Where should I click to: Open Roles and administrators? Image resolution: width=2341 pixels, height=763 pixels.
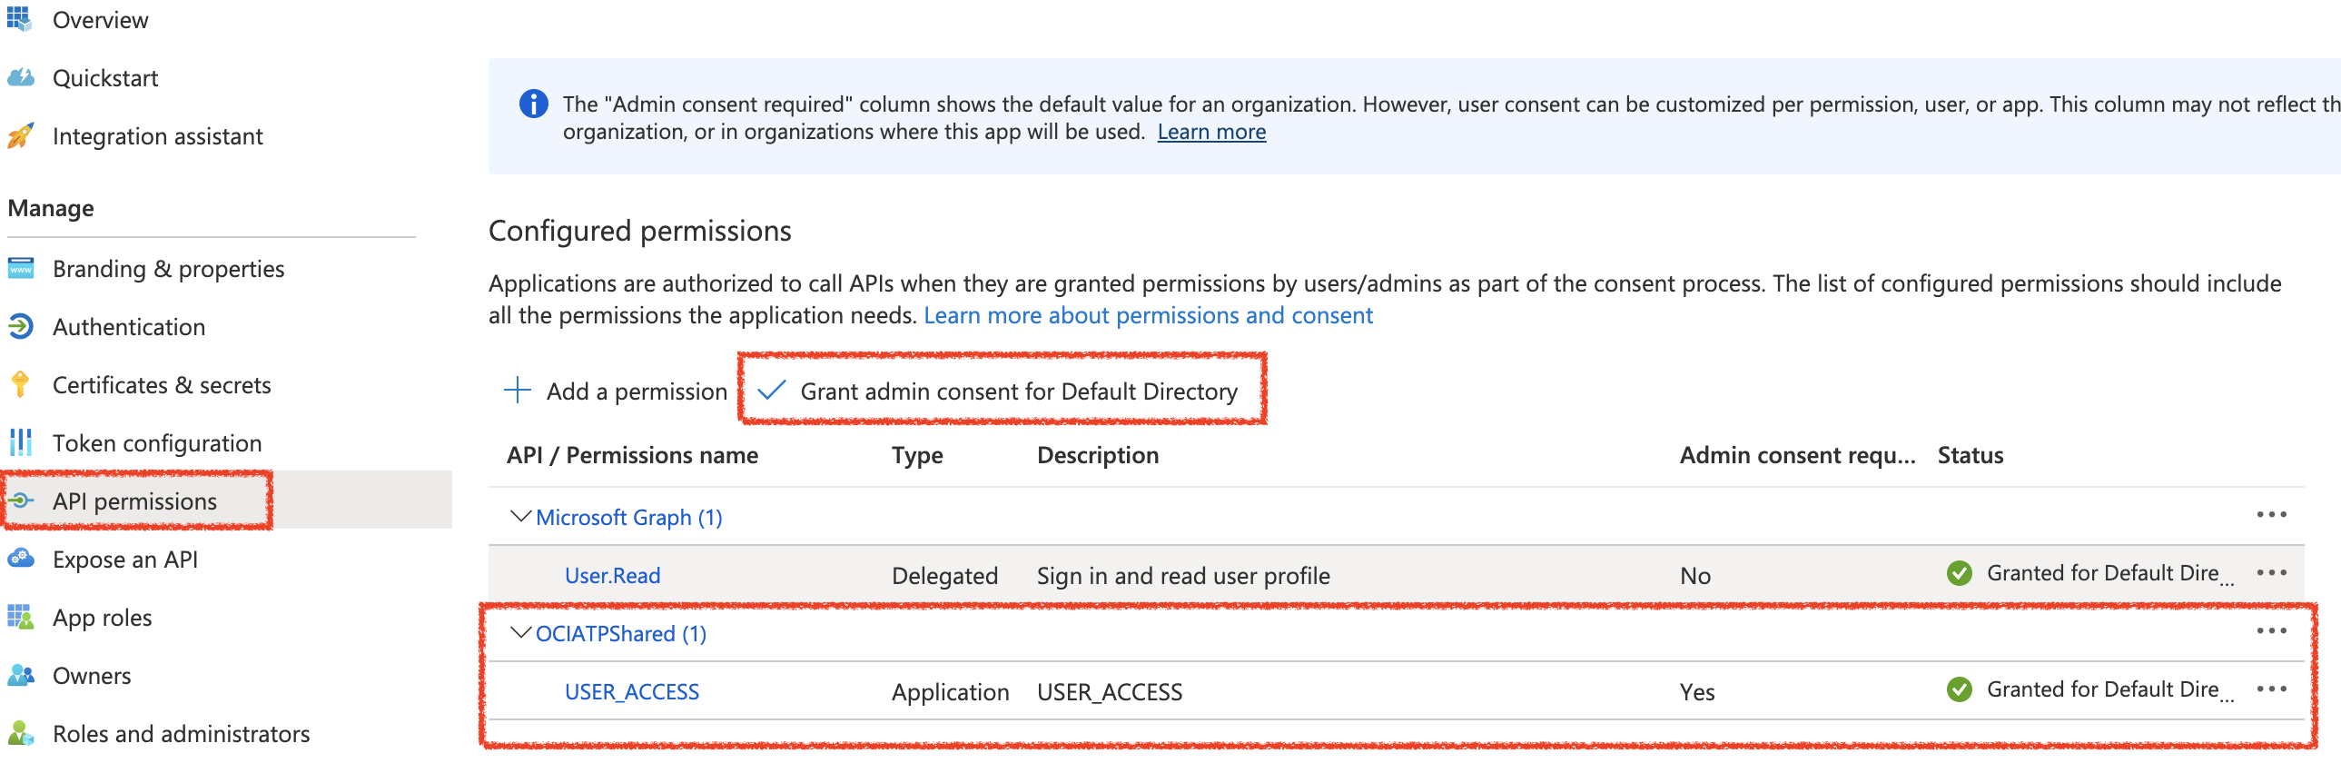point(182,734)
